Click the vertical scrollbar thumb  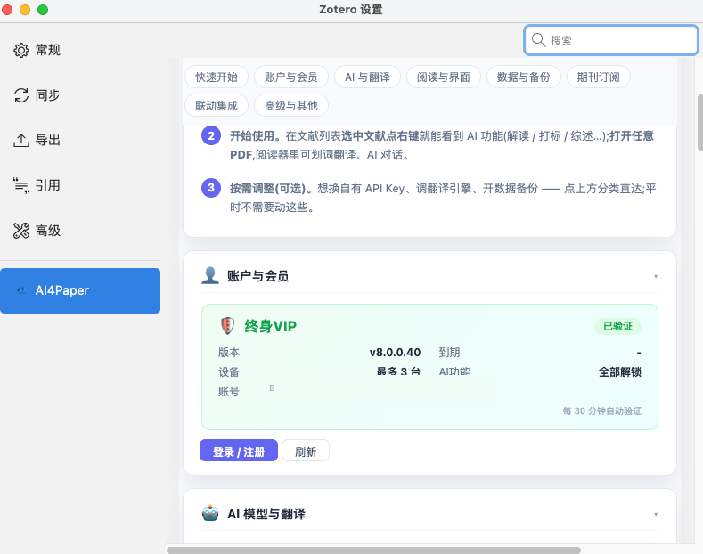tap(699, 122)
